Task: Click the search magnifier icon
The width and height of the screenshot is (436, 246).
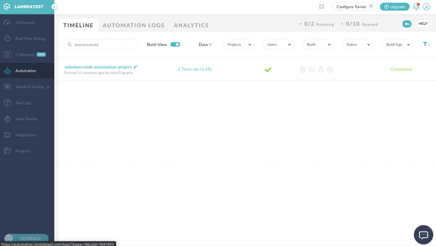Action: [x=69, y=44]
